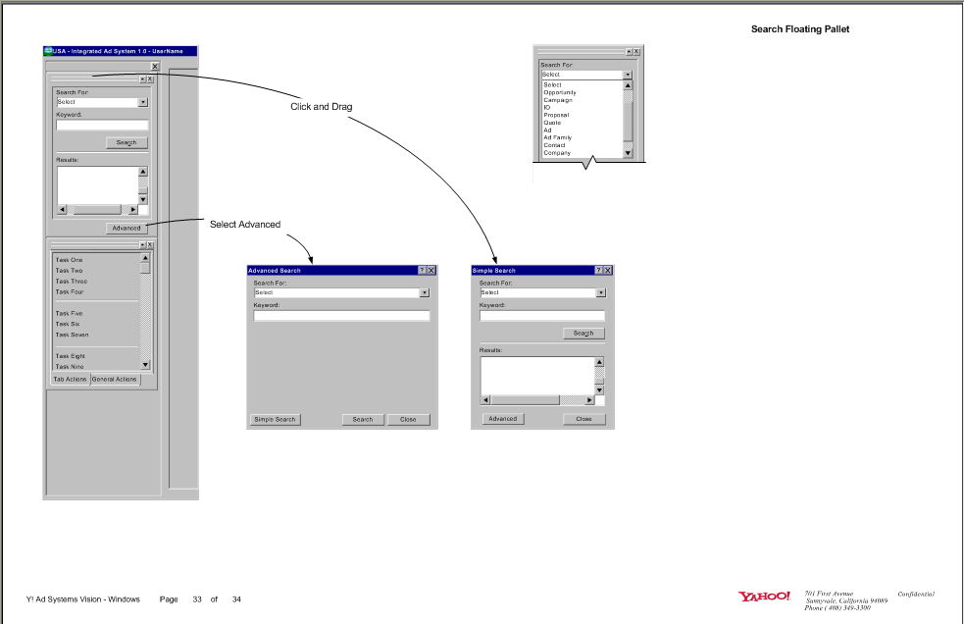Click inside the Keyword input field
Screen dimensions: 964x624
coord(103,126)
